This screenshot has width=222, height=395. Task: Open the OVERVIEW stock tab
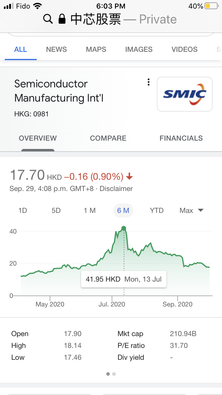pos(38,138)
